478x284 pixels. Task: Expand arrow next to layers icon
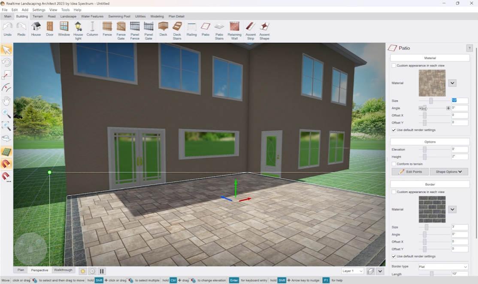[x=380, y=271]
